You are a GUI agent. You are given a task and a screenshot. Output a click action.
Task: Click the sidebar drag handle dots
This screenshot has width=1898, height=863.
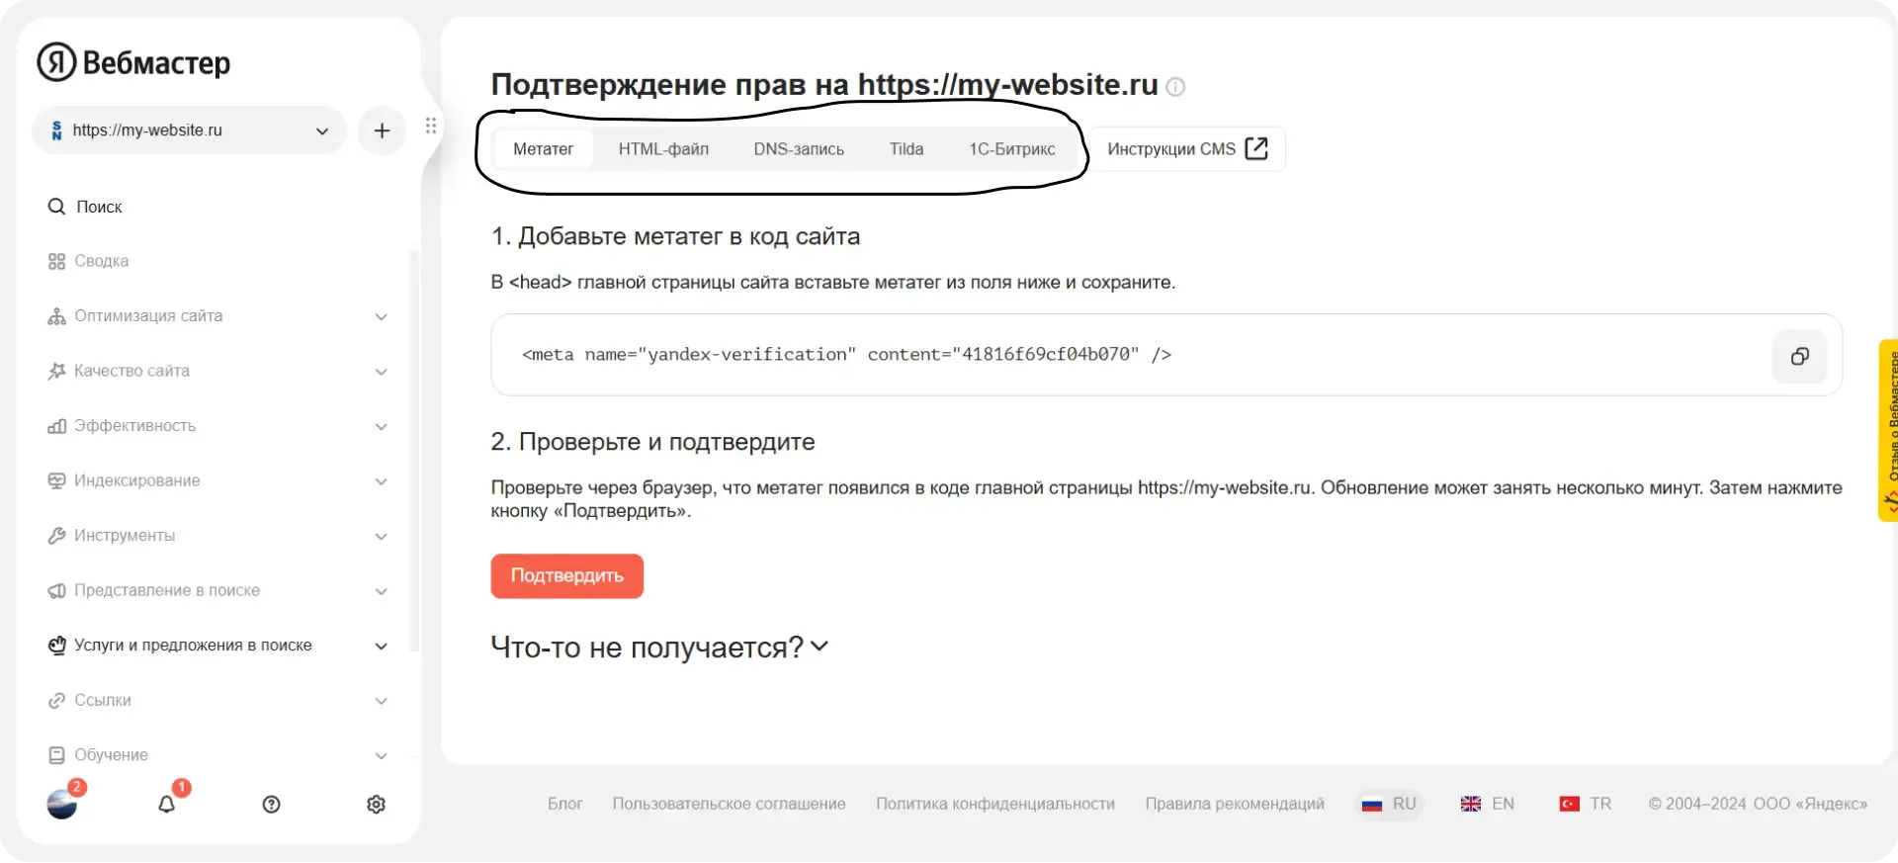(x=431, y=126)
